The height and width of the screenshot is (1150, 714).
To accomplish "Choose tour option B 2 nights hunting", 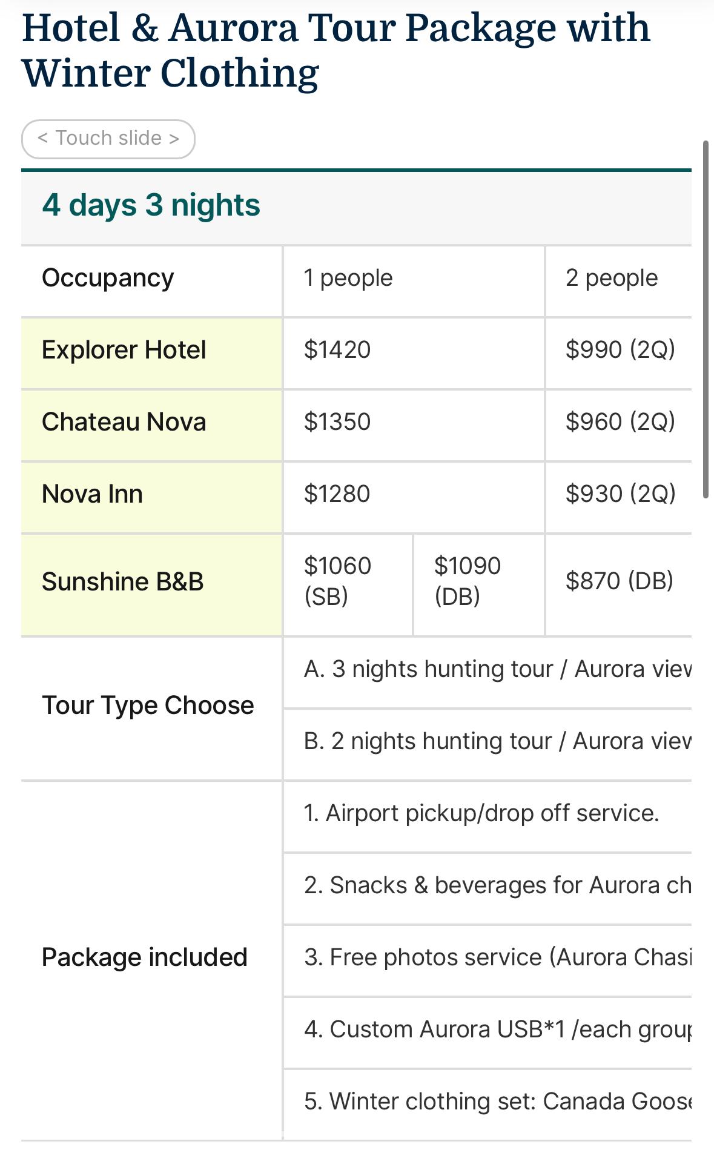I will click(497, 742).
